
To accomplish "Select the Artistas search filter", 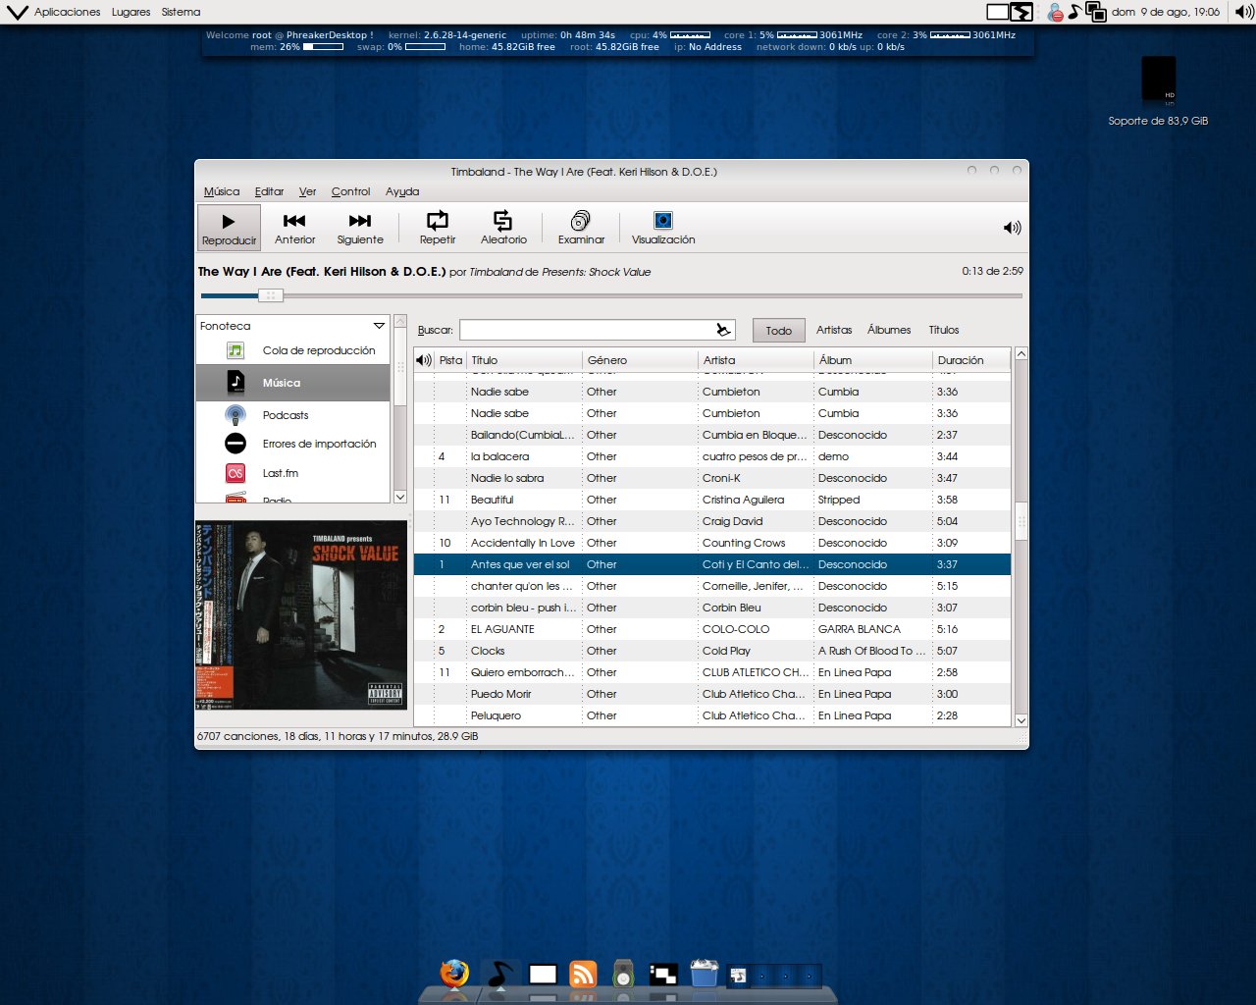I will point(834,330).
